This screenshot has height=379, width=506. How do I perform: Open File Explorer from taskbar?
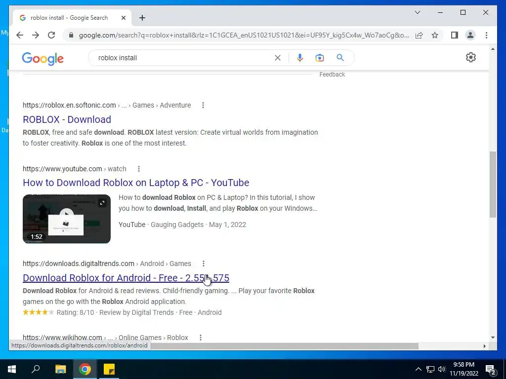tap(60, 369)
